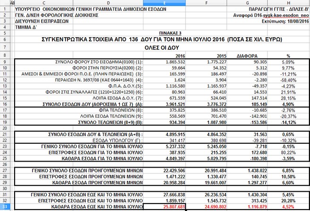Click ΤΜΗΜΑ Δ΄ cell
The width and height of the screenshot is (310, 211).
tap(26, 27)
